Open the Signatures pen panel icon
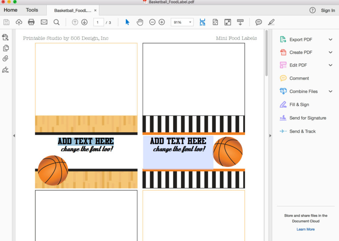The height and width of the screenshot is (241, 339). (5, 70)
